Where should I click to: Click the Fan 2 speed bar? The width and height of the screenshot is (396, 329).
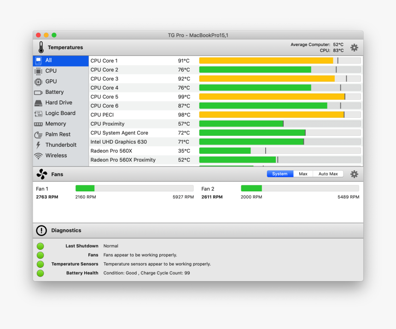(x=300, y=188)
